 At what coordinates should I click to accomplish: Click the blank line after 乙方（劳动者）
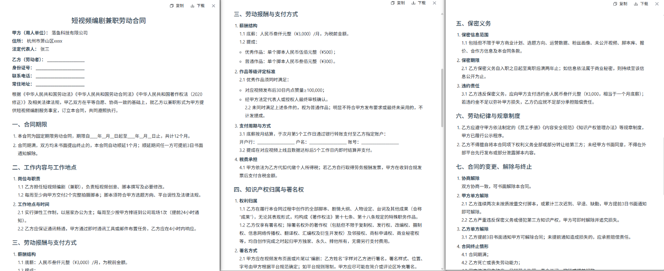66,60
